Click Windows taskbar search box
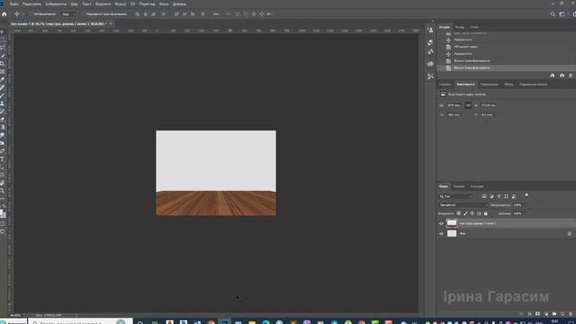 click(x=80, y=322)
